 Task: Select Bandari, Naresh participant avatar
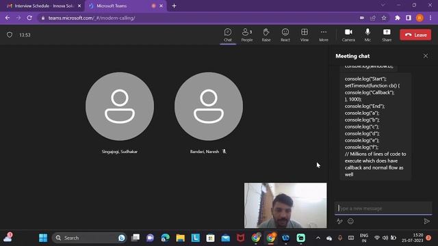coord(208,107)
